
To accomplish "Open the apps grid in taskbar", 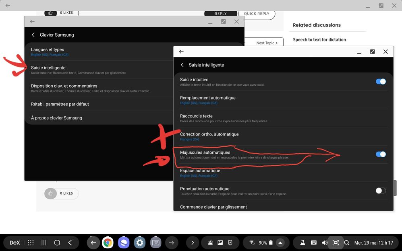I will [31, 243].
